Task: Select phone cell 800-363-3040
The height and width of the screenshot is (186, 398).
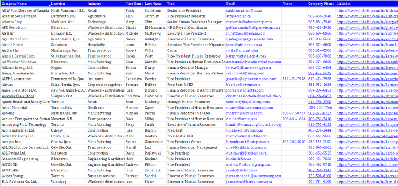Action: click(x=295, y=142)
